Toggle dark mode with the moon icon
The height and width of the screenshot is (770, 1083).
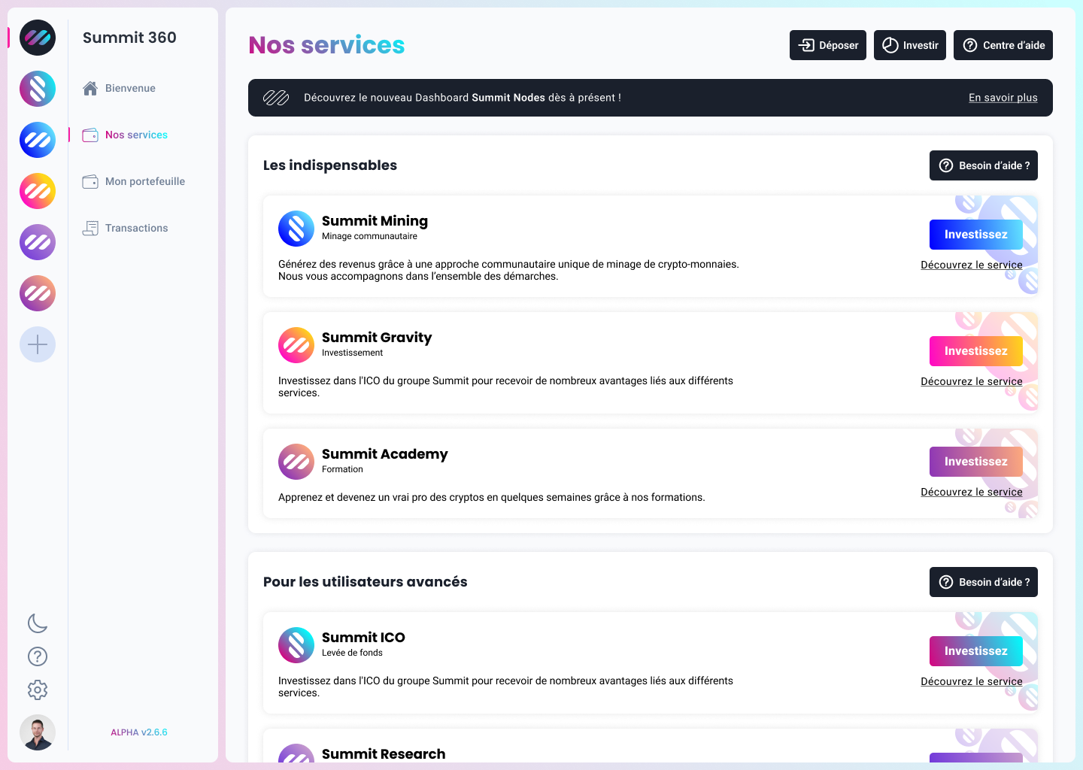tap(38, 623)
